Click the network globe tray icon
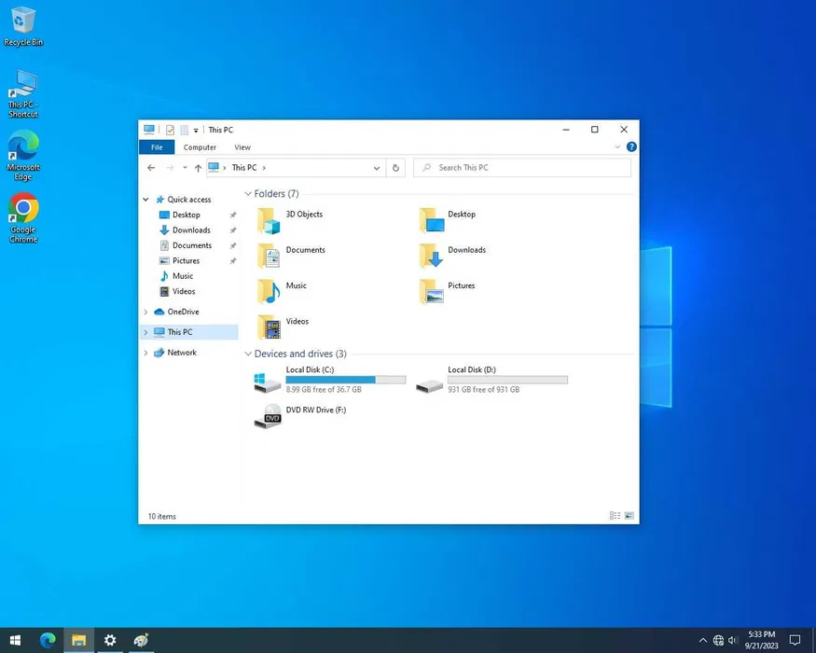The image size is (816, 653). click(x=718, y=640)
